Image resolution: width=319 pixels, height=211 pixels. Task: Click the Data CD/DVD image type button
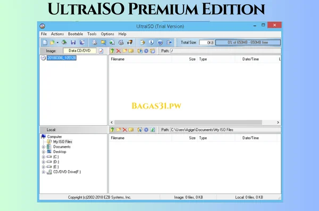point(80,50)
